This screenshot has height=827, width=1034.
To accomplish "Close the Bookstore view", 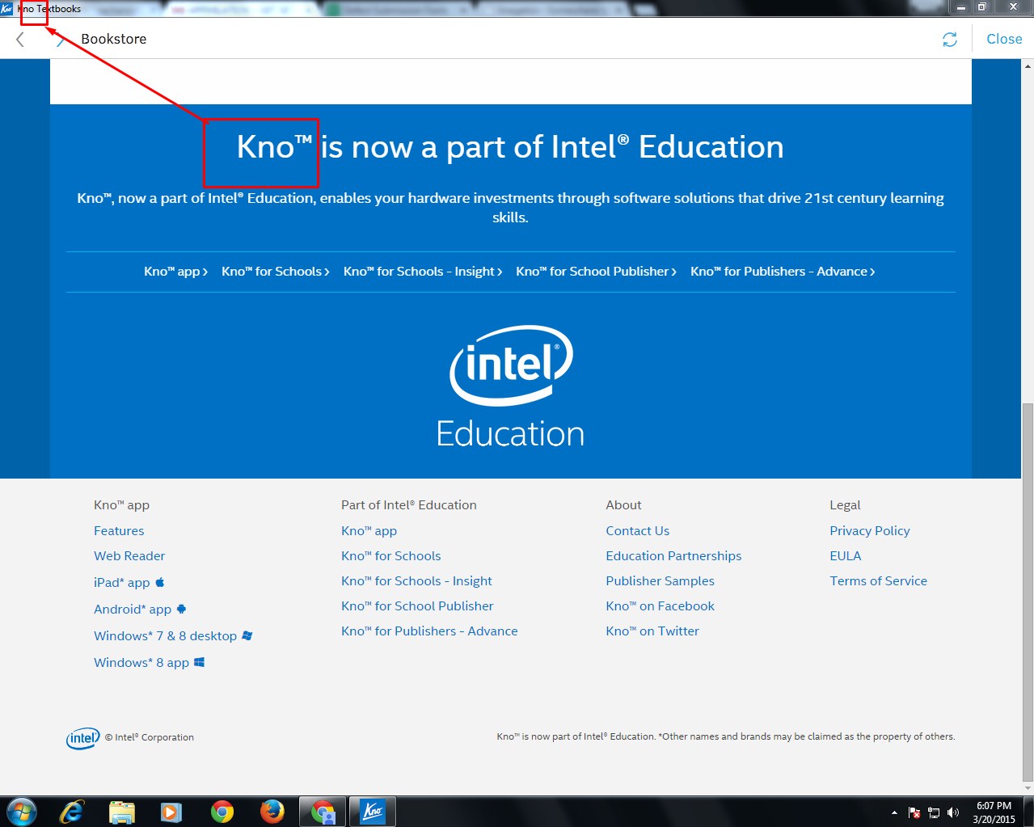I will (x=1004, y=39).
